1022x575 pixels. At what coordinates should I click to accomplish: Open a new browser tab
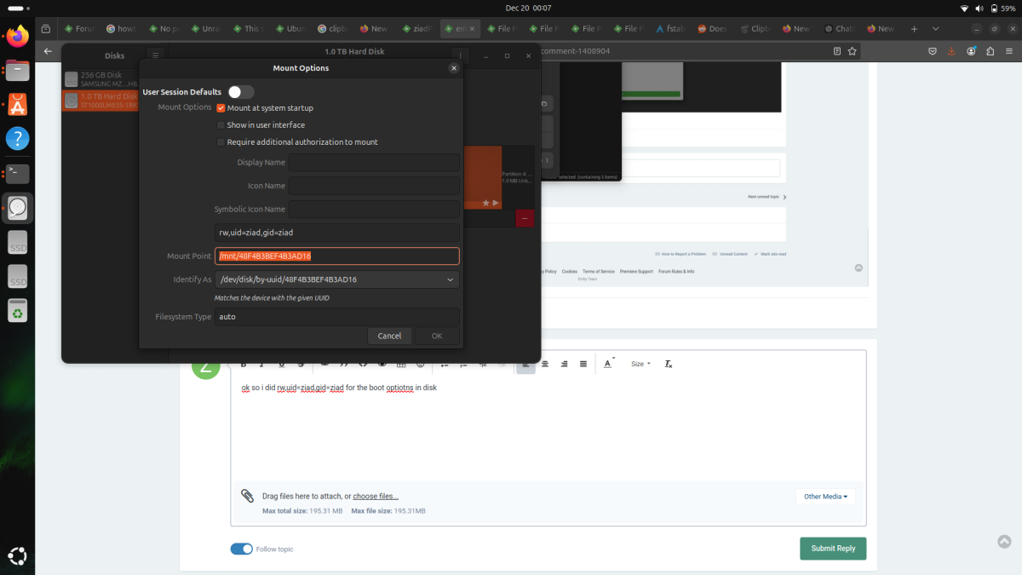pyautogui.click(x=914, y=28)
